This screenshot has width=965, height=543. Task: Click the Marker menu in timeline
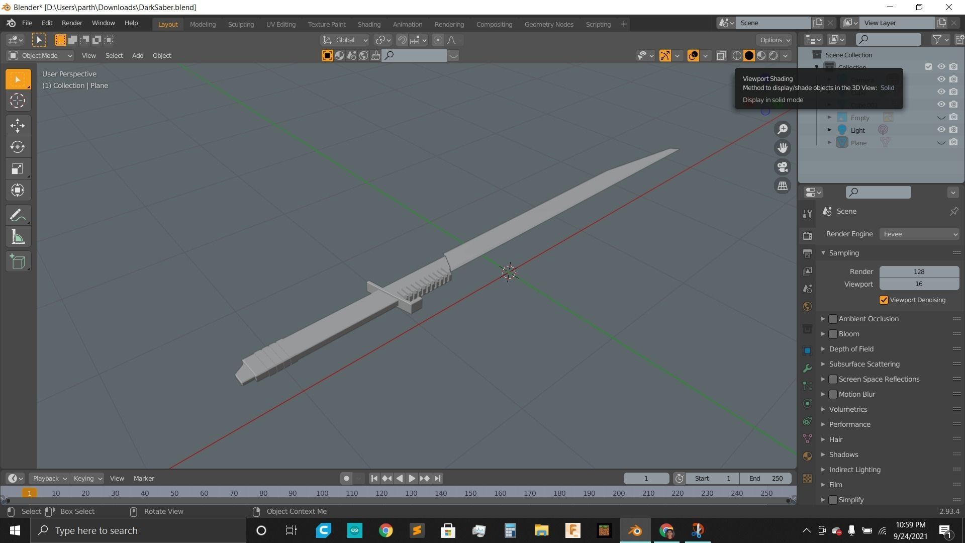144,479
